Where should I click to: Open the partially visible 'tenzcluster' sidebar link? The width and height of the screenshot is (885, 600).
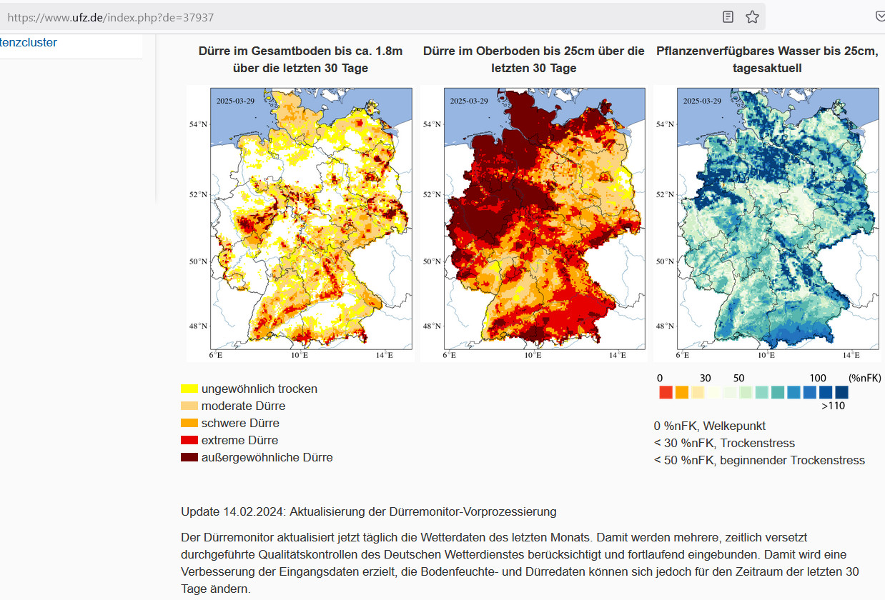tap(29, 42)
